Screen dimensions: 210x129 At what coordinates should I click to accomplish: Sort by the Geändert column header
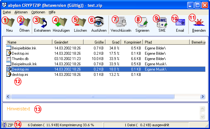point(68,42)
